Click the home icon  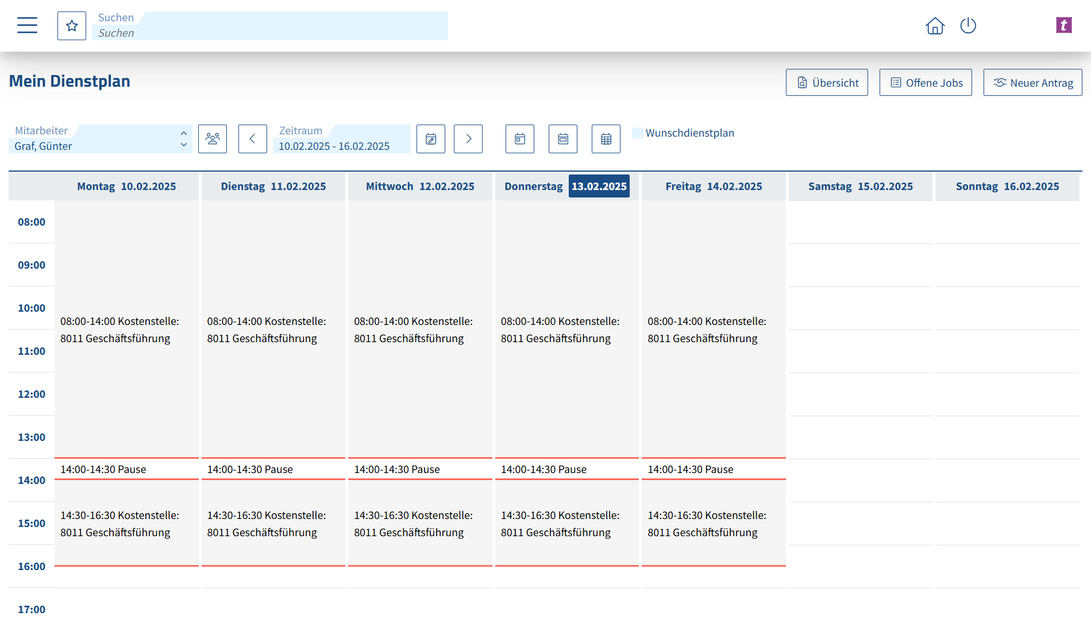pyautogui.click(x=935, y=26)
